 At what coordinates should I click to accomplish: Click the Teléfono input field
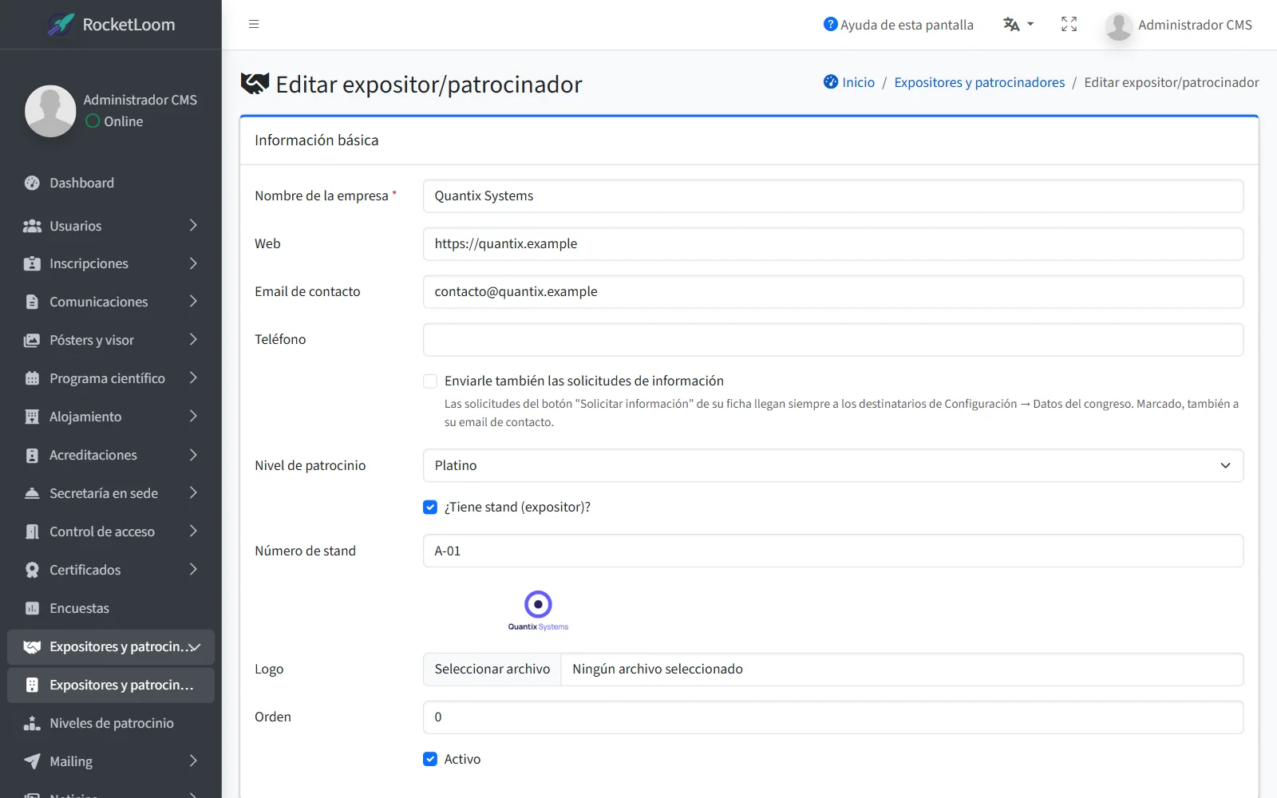833,339
